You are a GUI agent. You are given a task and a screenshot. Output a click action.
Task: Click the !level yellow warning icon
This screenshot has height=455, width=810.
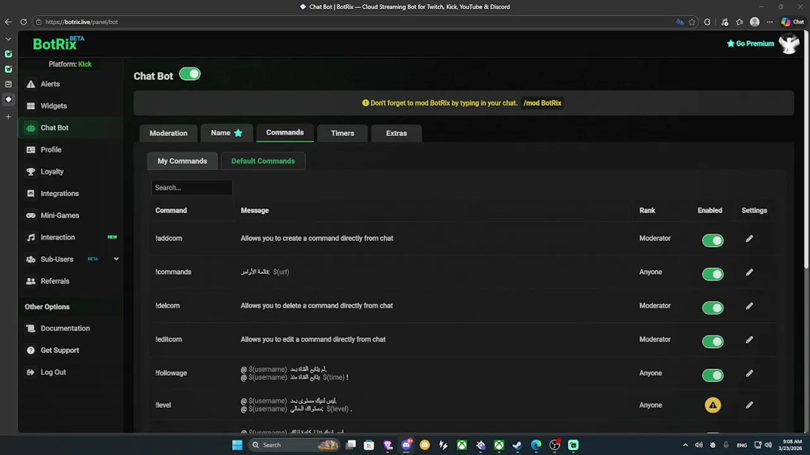(713, 405)
